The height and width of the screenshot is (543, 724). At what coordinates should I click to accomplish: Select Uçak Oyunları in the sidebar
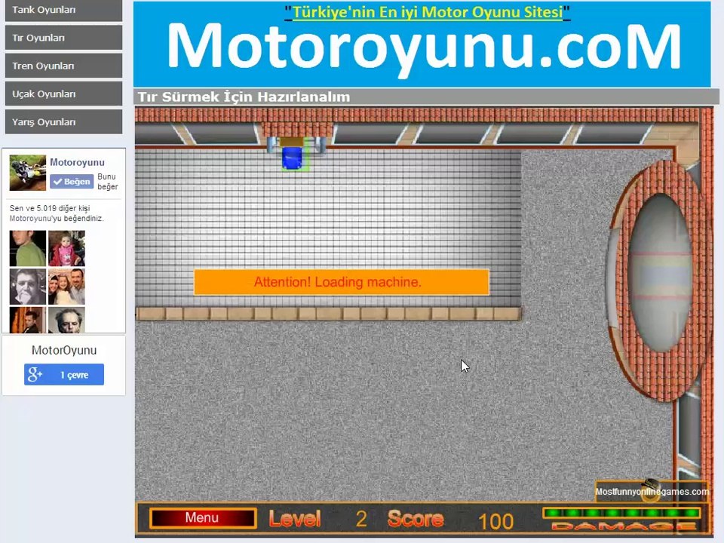pos(63,94)
